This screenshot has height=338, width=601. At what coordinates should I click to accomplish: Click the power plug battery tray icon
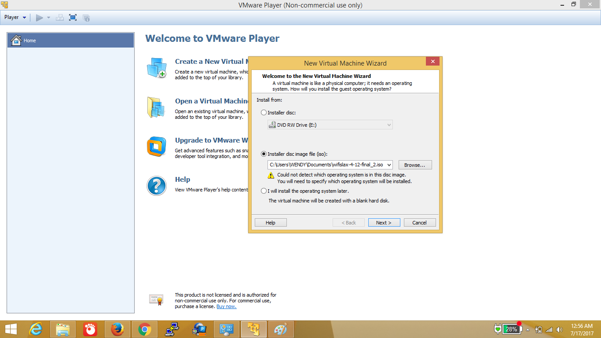539,329
